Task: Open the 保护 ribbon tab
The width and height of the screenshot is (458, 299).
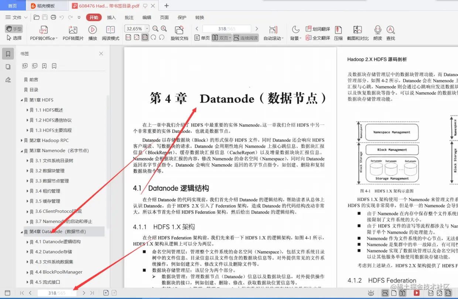Action: [182, 17]
